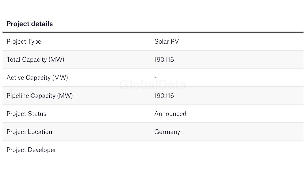
Task: Select the Active Capacity (MW) label
Action: click(x=37, y=78)
